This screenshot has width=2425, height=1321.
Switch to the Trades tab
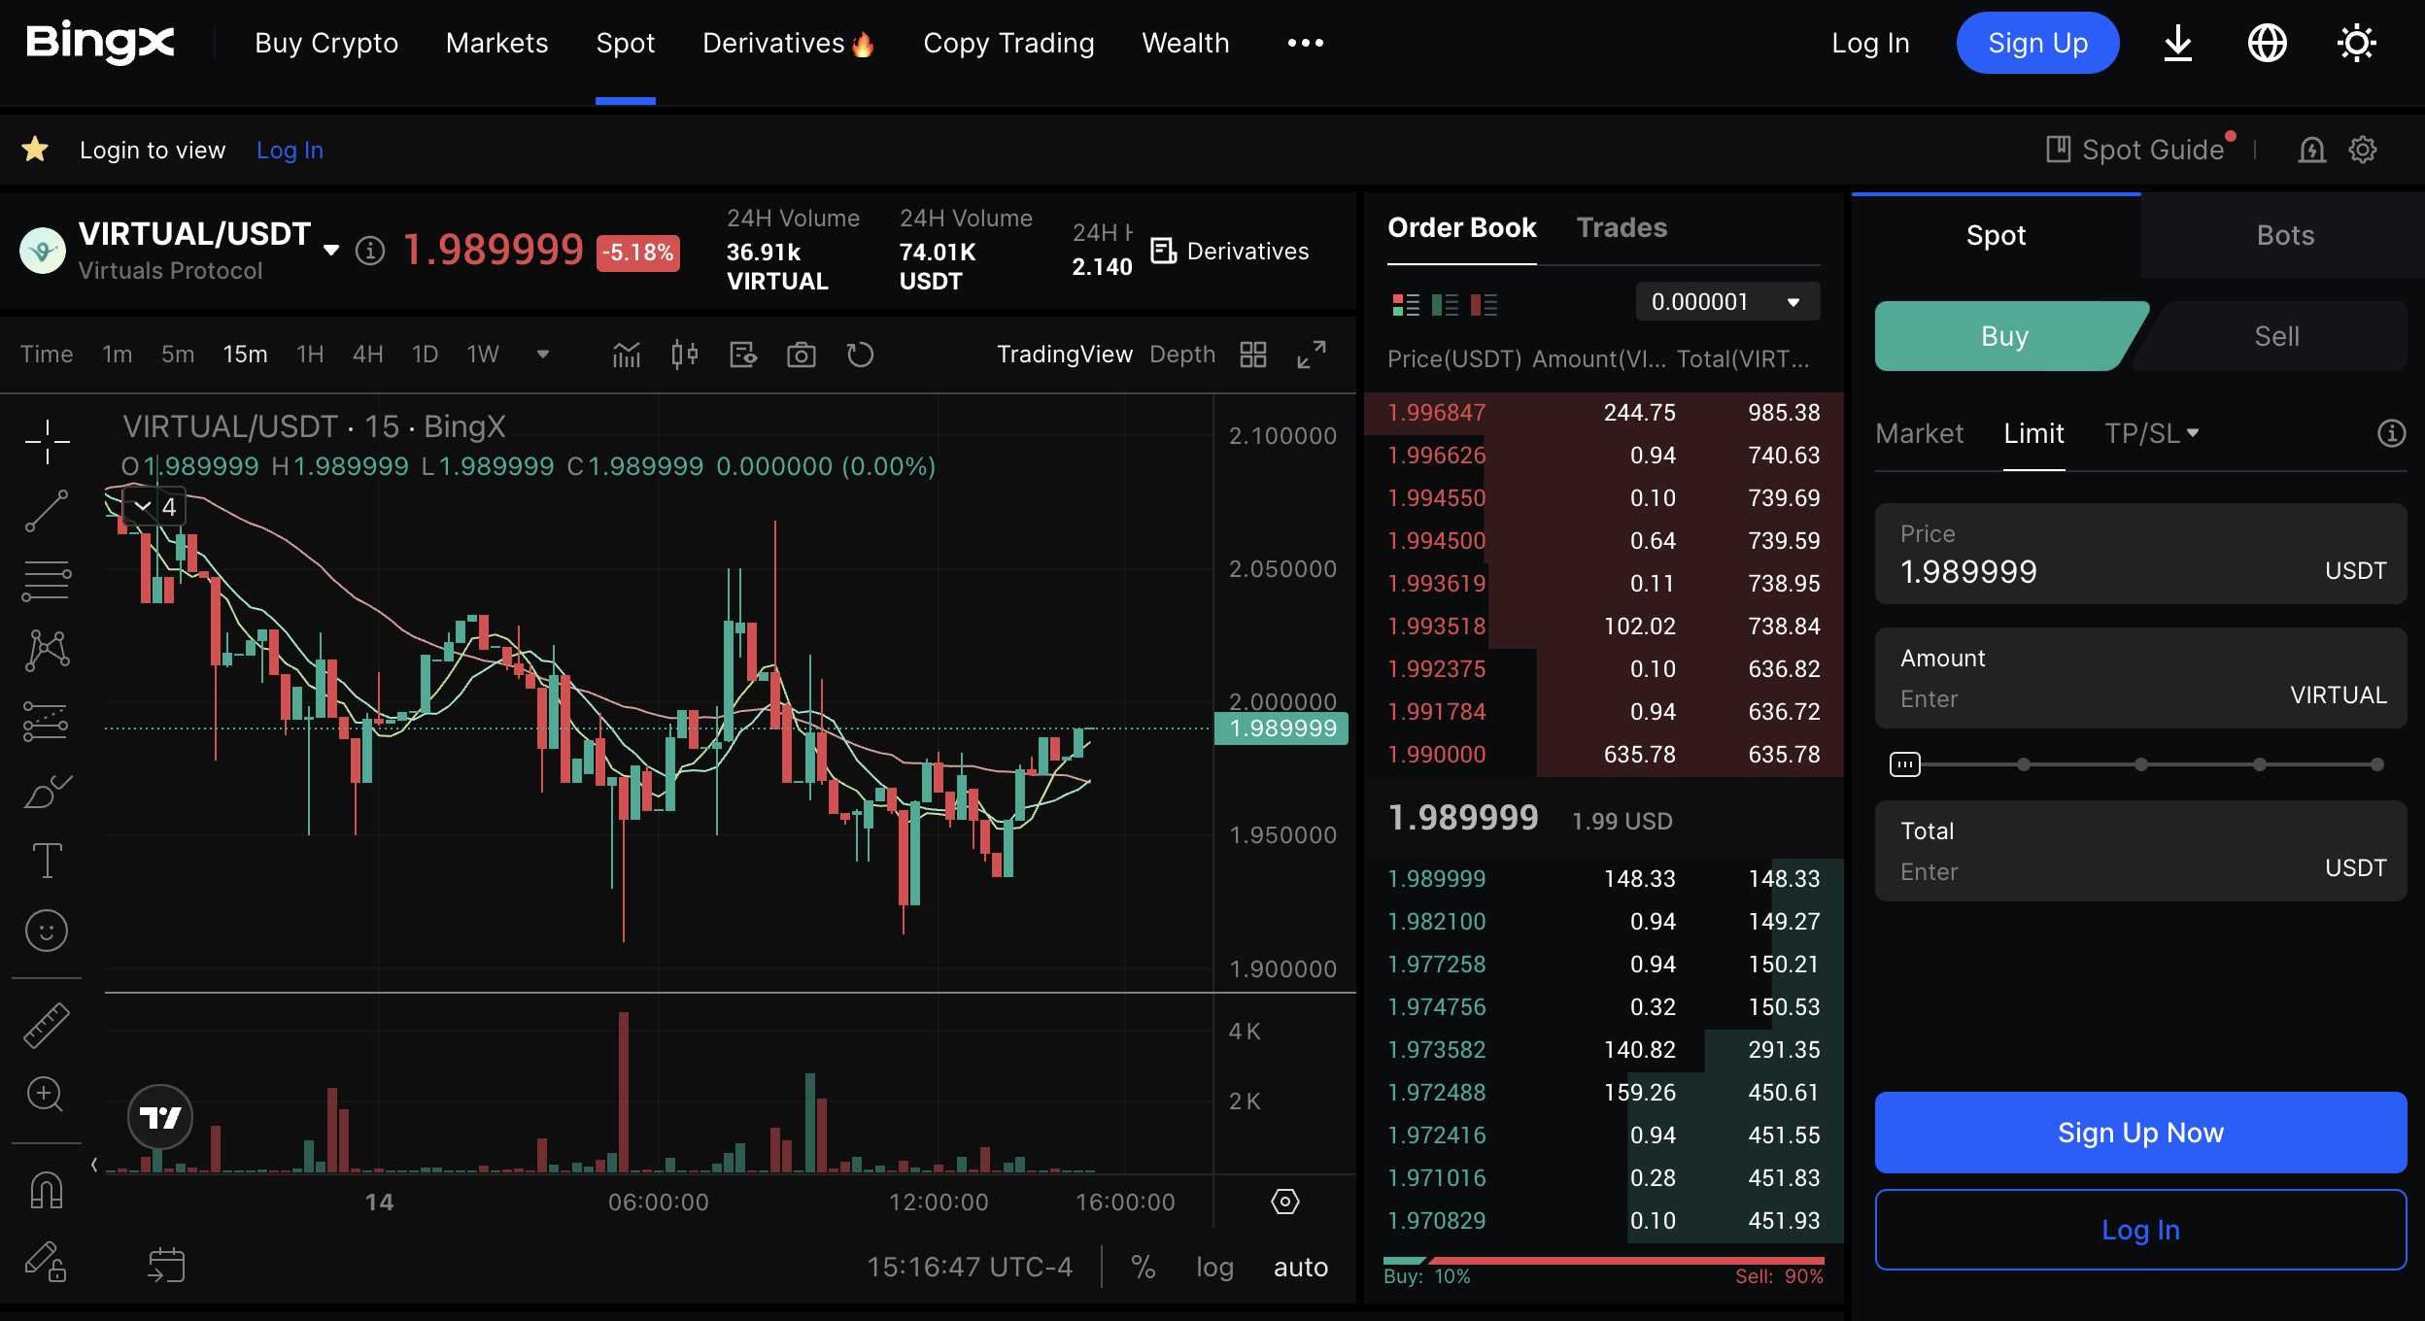1622,227
